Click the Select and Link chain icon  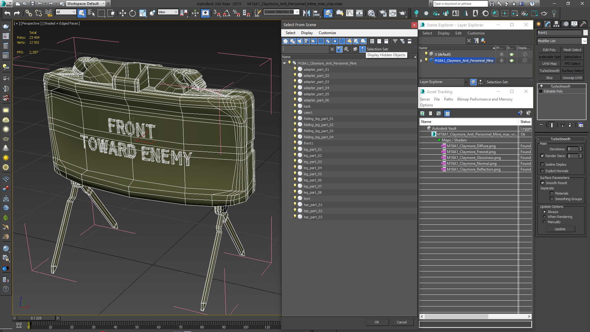(x=29, y=13)
